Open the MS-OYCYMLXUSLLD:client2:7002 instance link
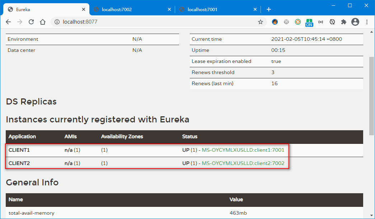Viewport: 375px width, 219px height. [243, 163]
